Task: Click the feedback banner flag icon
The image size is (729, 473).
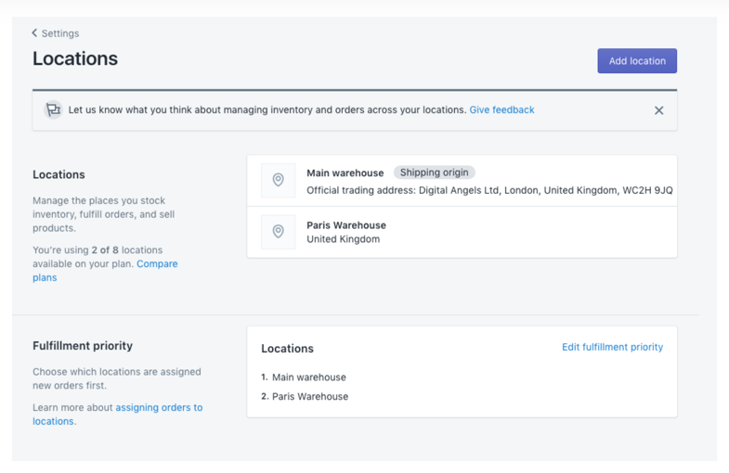Action: pyautogui.click(x=53, y=109)
